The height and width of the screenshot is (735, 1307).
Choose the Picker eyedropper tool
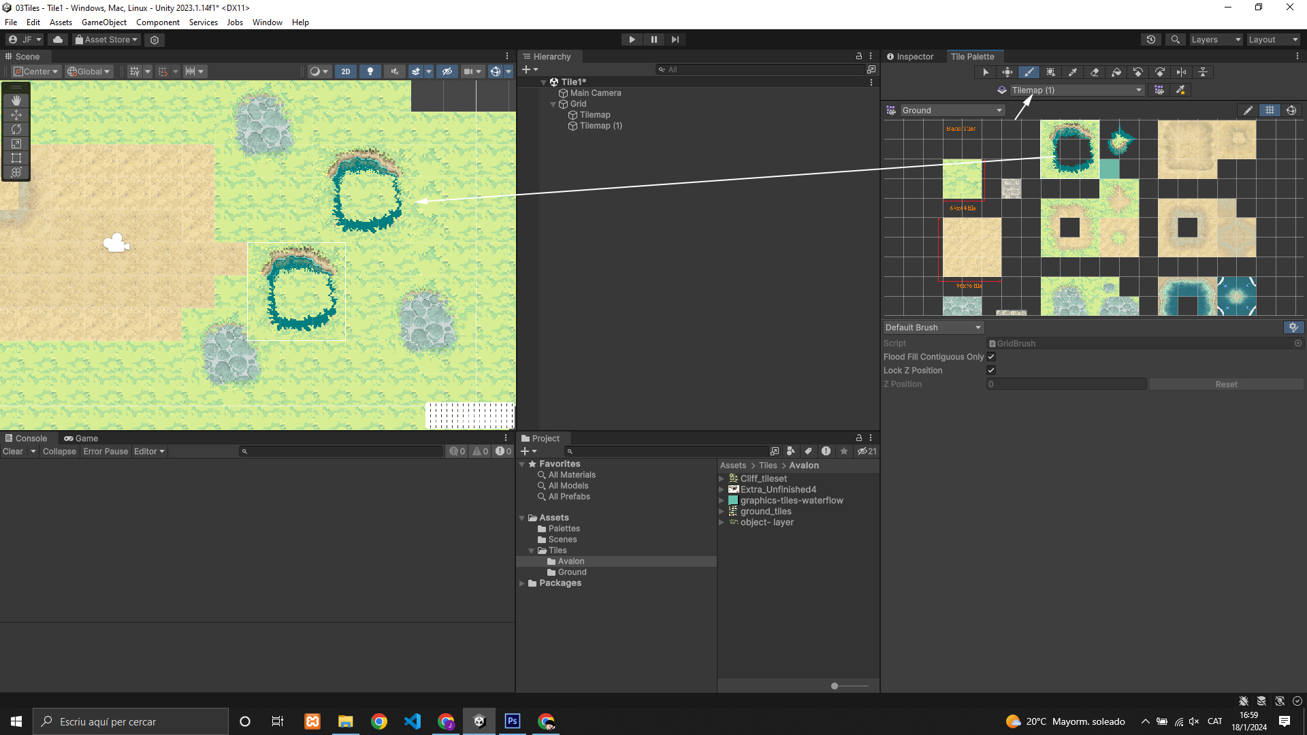pos(1073,72)
